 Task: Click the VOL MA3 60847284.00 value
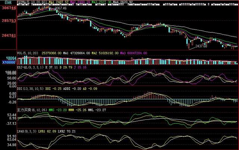[x=132, y=53]
